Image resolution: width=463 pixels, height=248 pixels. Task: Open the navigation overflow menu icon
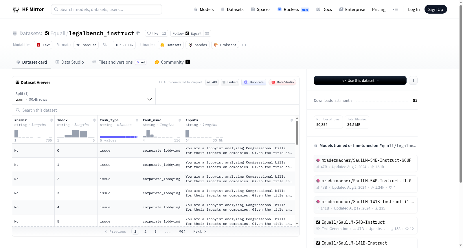pos(395,9)
